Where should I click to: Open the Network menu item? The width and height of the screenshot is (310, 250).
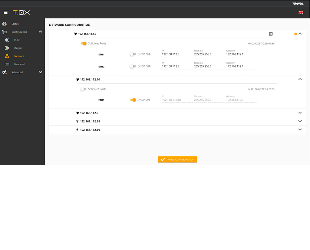tap(19, 56)
